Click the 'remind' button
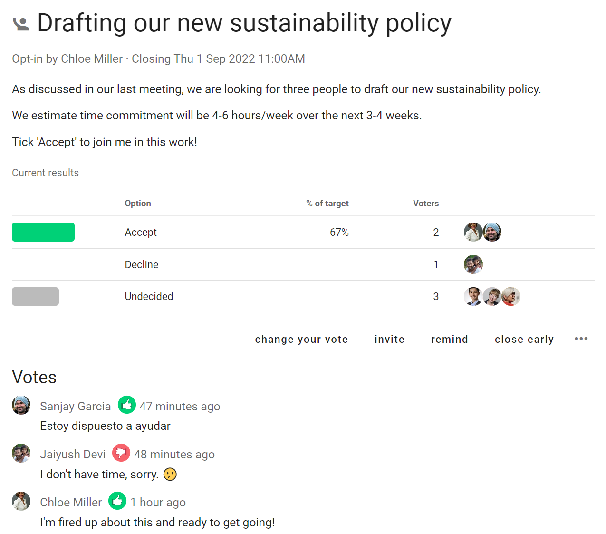The image size is (606, 534). coord(450,339)
